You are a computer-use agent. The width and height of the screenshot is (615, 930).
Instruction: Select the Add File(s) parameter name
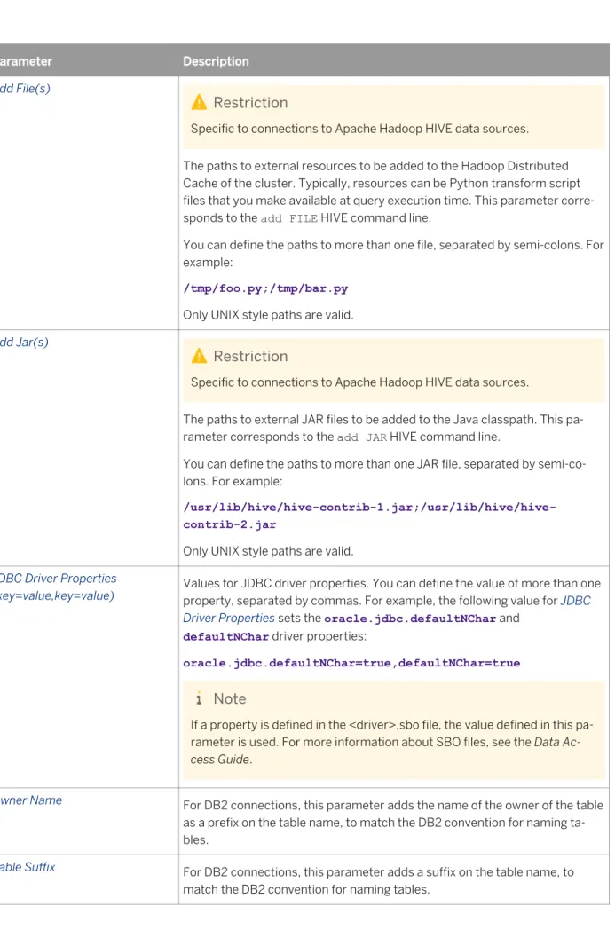(25, 89)
